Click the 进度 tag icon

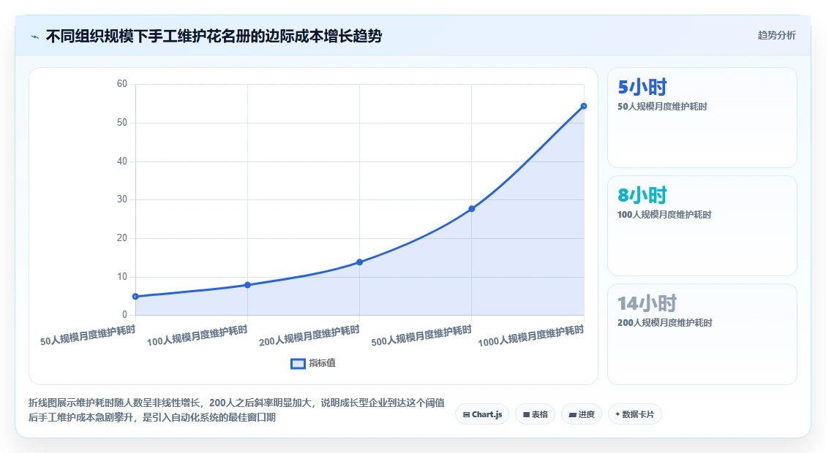pos(572,414)
